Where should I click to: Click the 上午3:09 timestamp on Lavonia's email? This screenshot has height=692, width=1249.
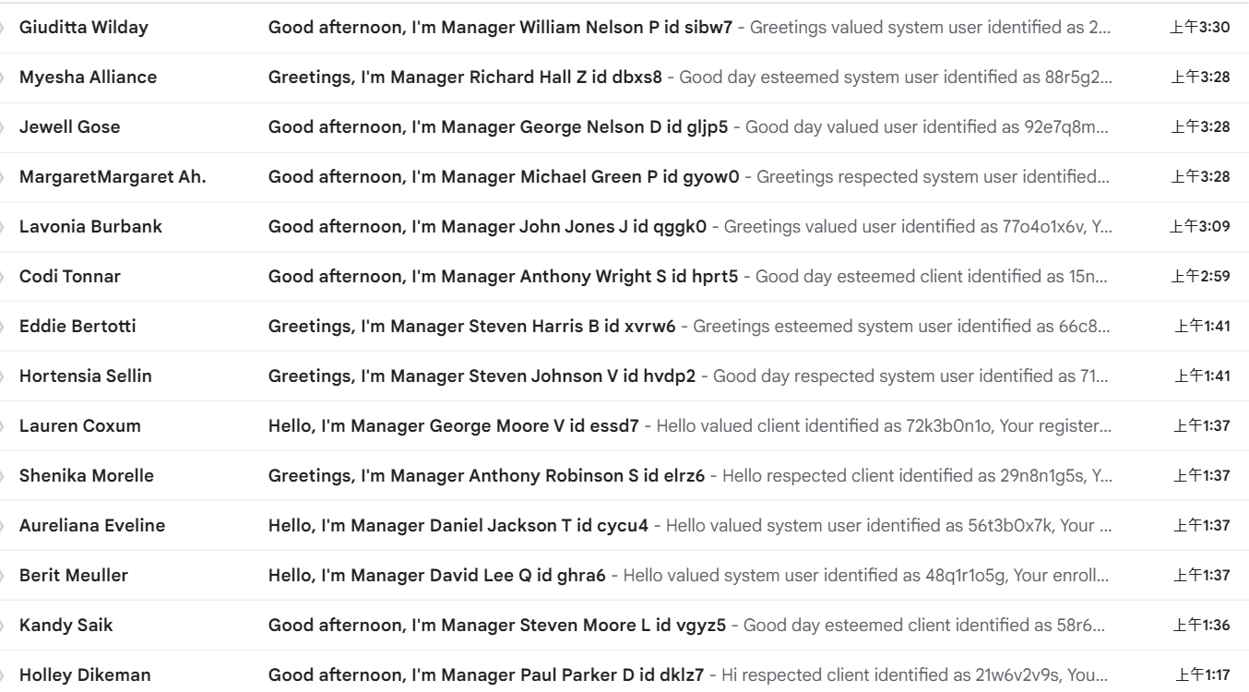(x=1200, y=227)
